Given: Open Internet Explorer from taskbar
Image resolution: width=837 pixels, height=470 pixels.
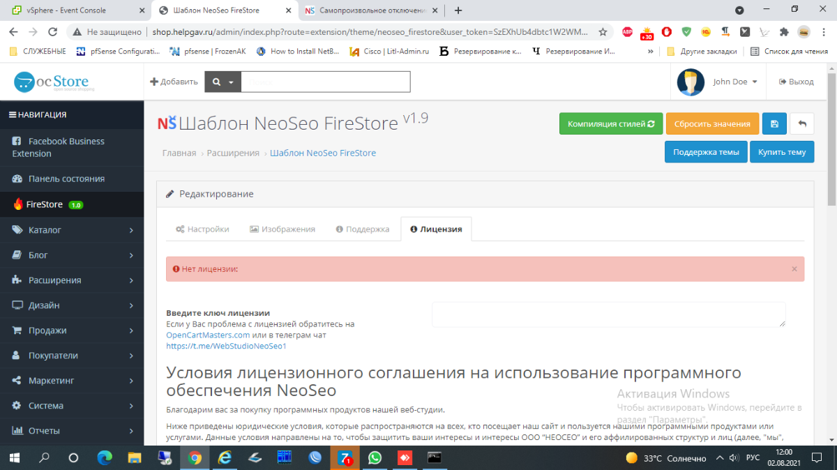Looking at the screenshot, I should (225, 458).
